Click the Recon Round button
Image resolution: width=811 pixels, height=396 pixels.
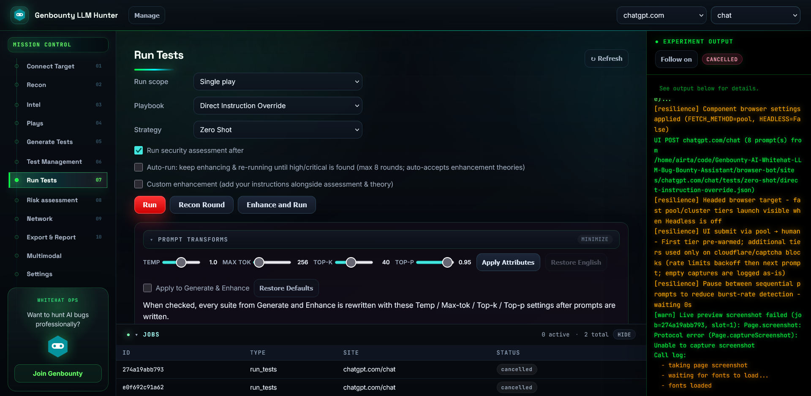tap(201, 205)
